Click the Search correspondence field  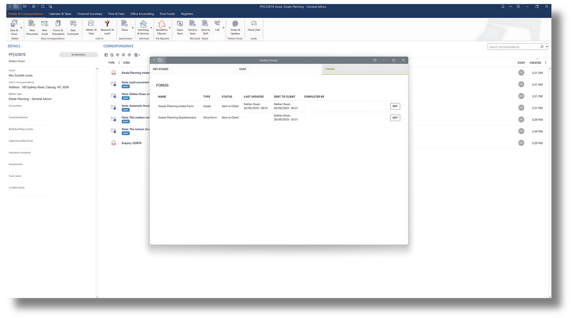tap(513, 47)
